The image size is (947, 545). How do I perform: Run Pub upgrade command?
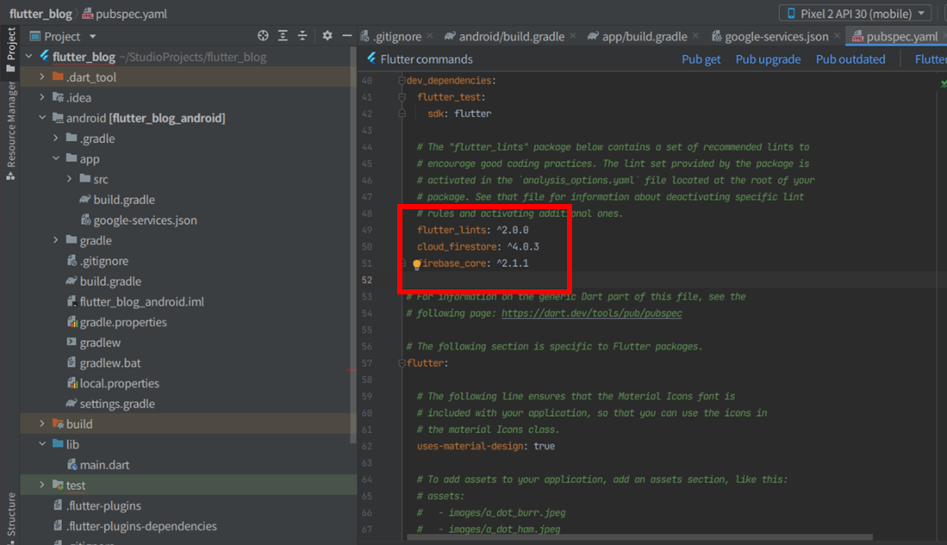click(x=768, y=59)
